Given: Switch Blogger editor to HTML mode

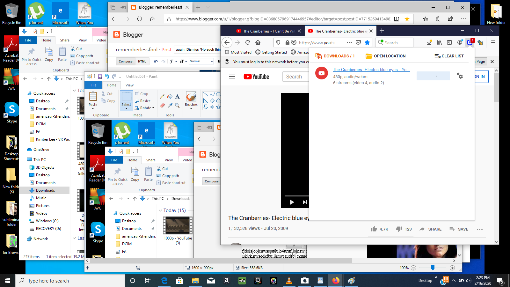Looking at the screenshot, I should pos(142,61).
